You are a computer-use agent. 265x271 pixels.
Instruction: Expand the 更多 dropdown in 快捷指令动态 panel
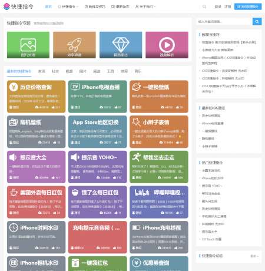[254, 256]
